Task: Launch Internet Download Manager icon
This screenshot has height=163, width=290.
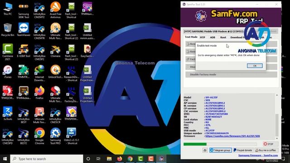Action: coord(39,73)
